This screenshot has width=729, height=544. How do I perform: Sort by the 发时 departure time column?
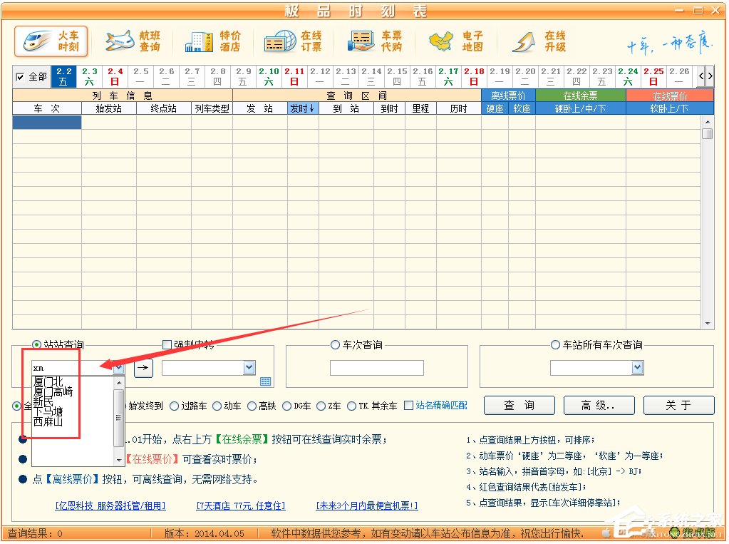[x=303, y=108]
